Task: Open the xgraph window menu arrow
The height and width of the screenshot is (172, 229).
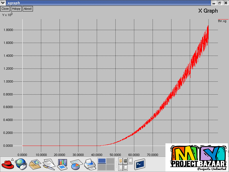Action: coord(3,3)
